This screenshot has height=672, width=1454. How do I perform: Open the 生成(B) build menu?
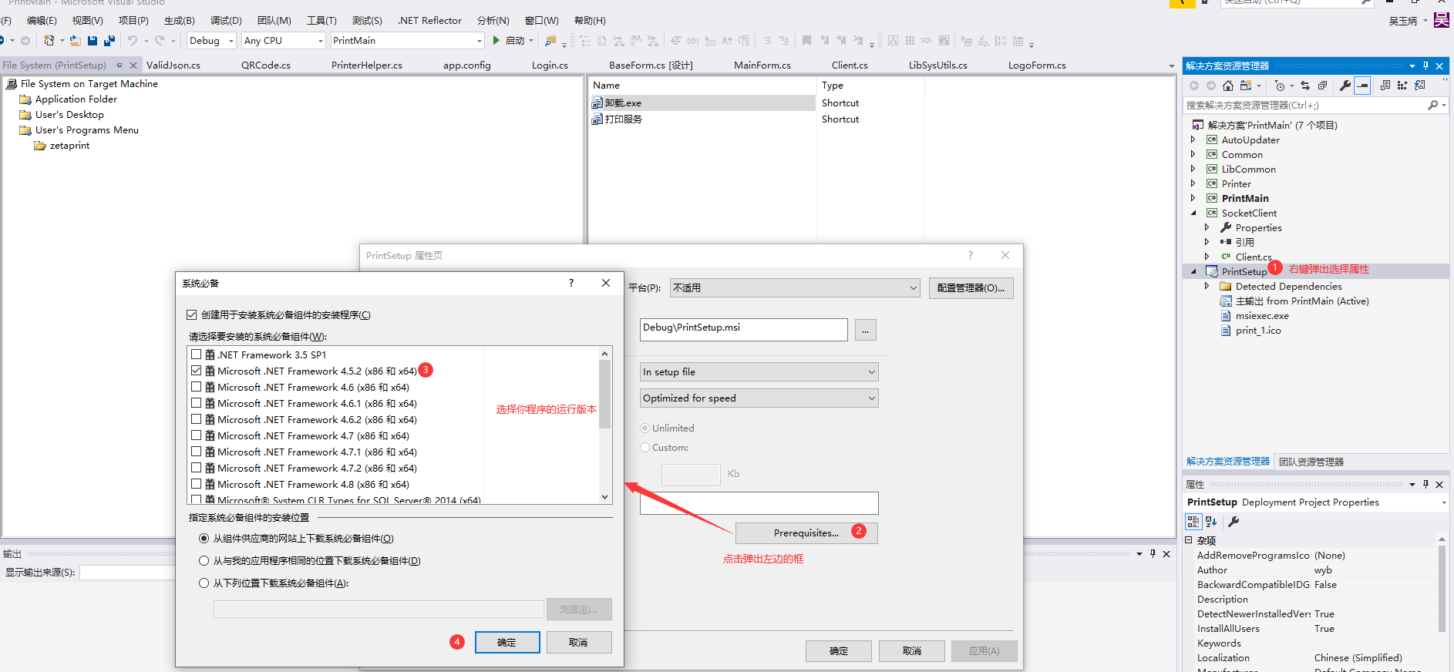(180, 21)
